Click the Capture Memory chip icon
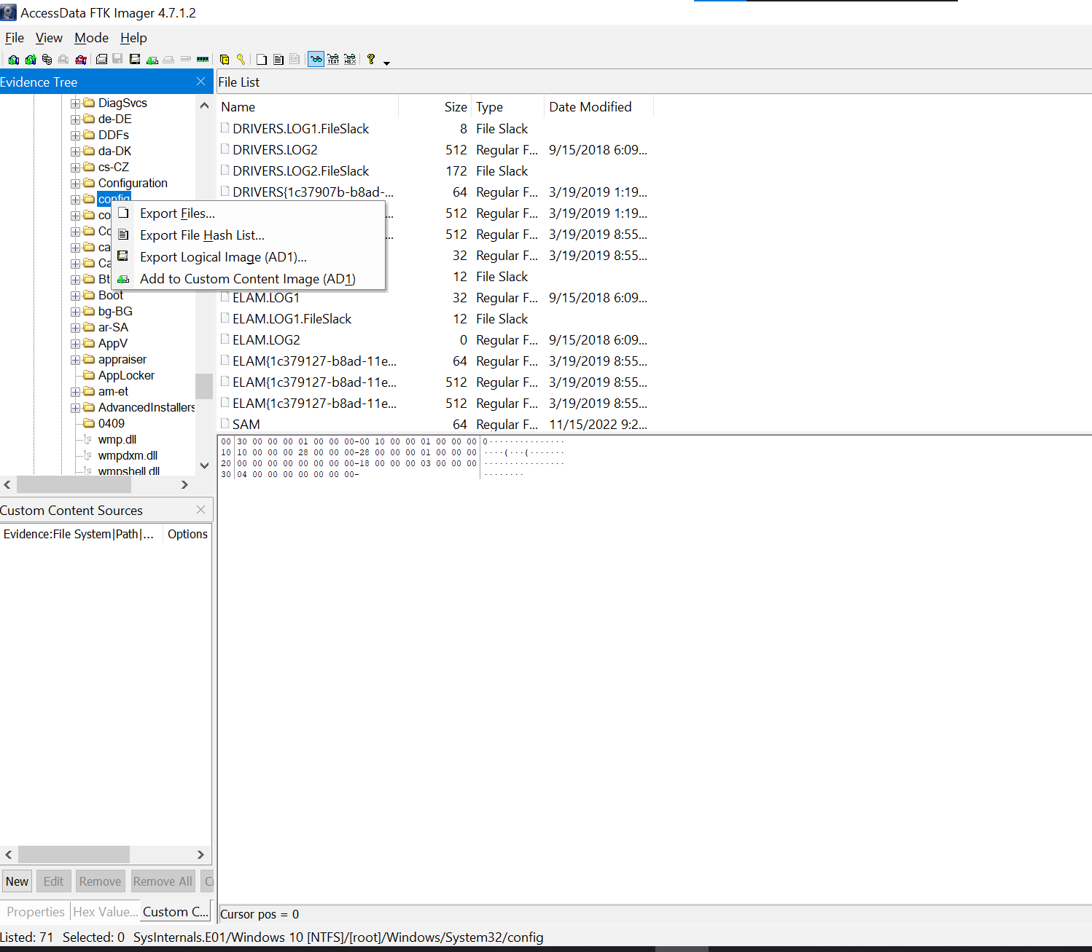The height and width of the screenshot is (952, 1092). 203,60
